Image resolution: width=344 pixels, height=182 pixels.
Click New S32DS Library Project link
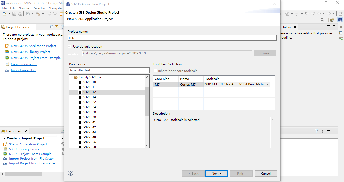(30, 52)
